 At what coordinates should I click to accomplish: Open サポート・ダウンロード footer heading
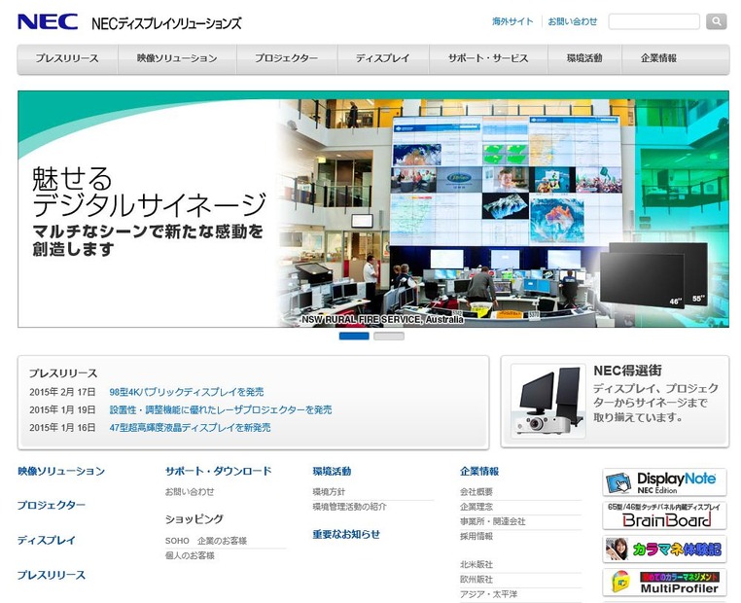tap(219, 471)
